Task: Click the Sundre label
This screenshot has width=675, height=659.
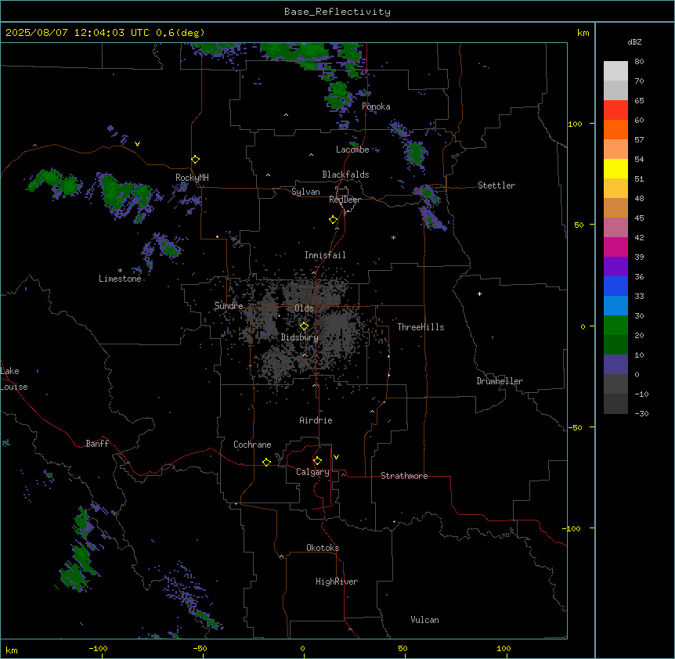Action: [229, 306]
